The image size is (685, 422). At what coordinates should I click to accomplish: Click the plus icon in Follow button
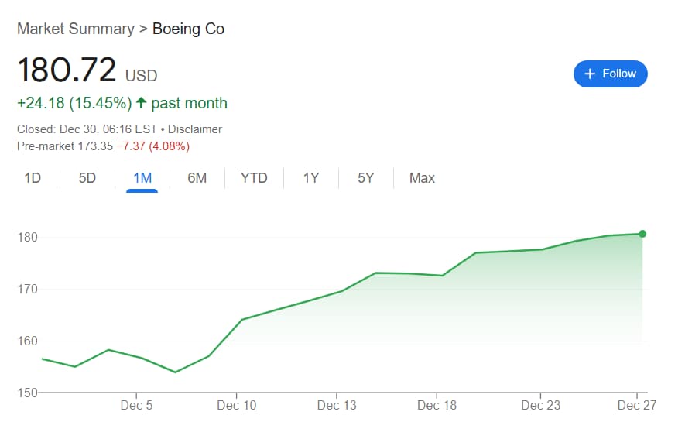point(590,74)
